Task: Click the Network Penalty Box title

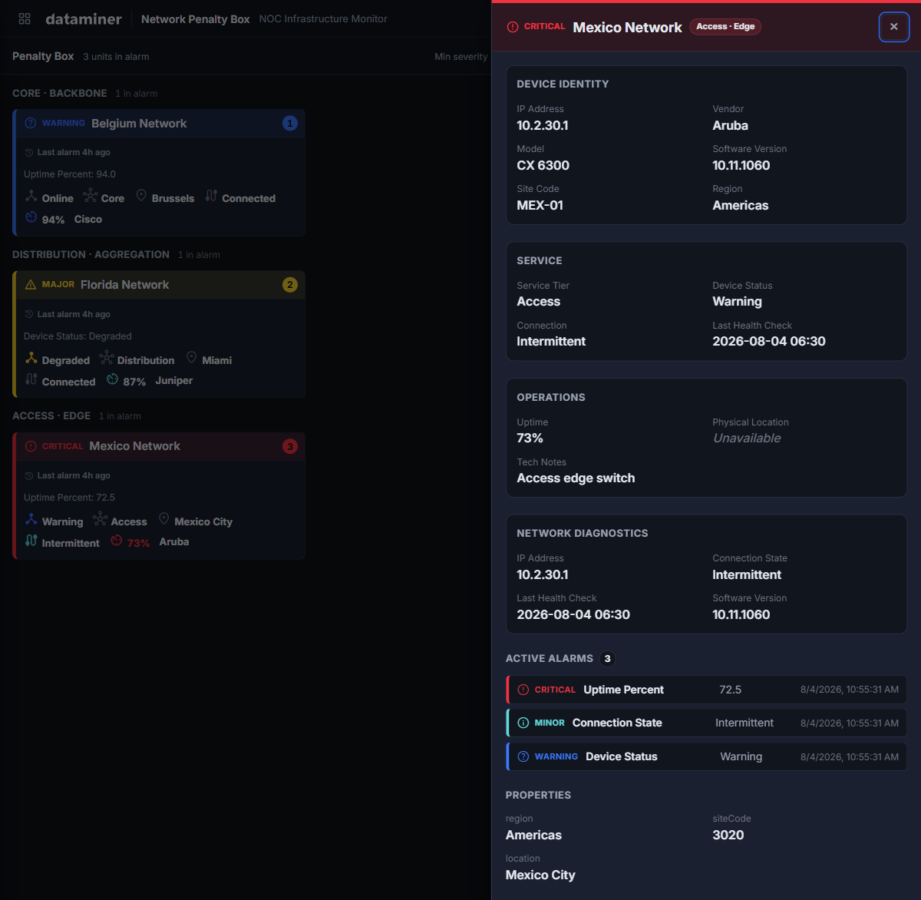Action: click(196, 19)
